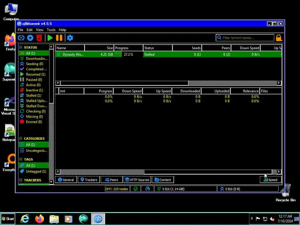Open the Windows Start menu
Screen dimensions: 300x225
[8, 219]
